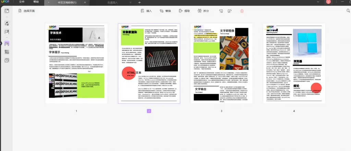Open the Edit PDF tool in sidebar

click(x=7, y=32)
